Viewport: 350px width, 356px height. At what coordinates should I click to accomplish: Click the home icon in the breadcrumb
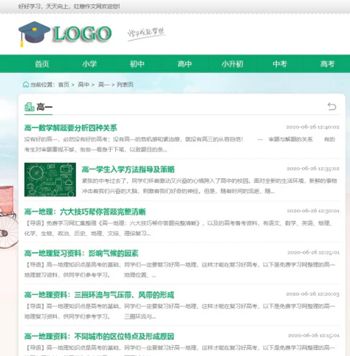pos(26,84)
